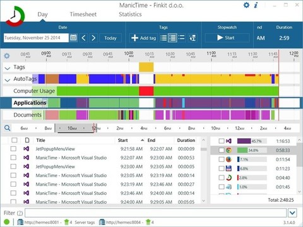Tick the Visual Studio 45.7% checkbox
The height and width of the screenshot is (227, 303).
tap(222, 141)
